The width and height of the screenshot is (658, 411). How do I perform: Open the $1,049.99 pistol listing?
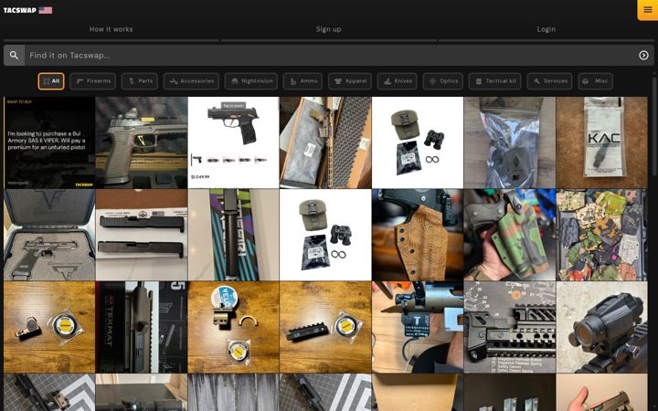(x=233, y=142)
